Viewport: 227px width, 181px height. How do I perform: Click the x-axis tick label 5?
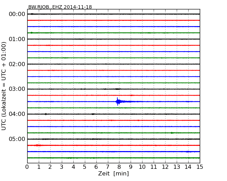(x=85, y=167)
